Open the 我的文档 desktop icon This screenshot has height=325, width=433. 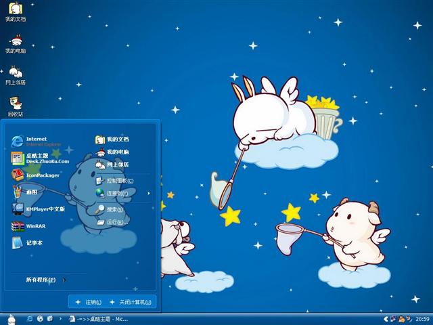pyautogui.click(x=16, y=12)
